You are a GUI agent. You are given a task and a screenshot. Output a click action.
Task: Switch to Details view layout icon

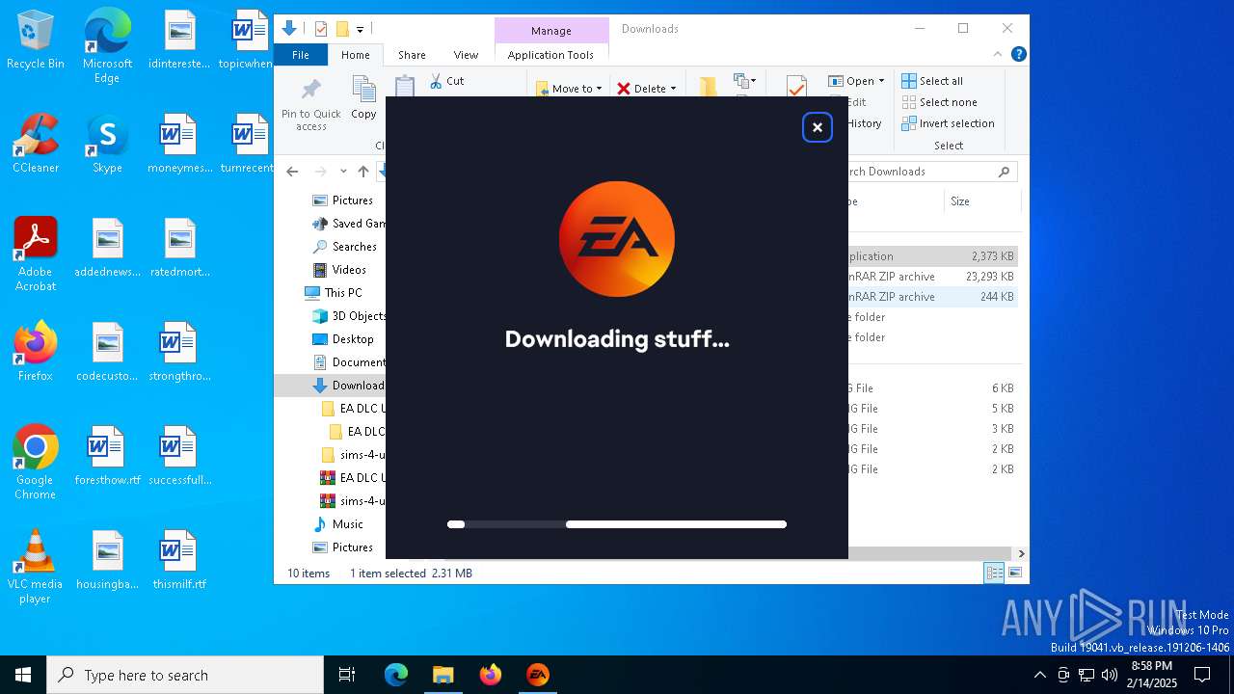pyautogui.click(x=993, y=574)
